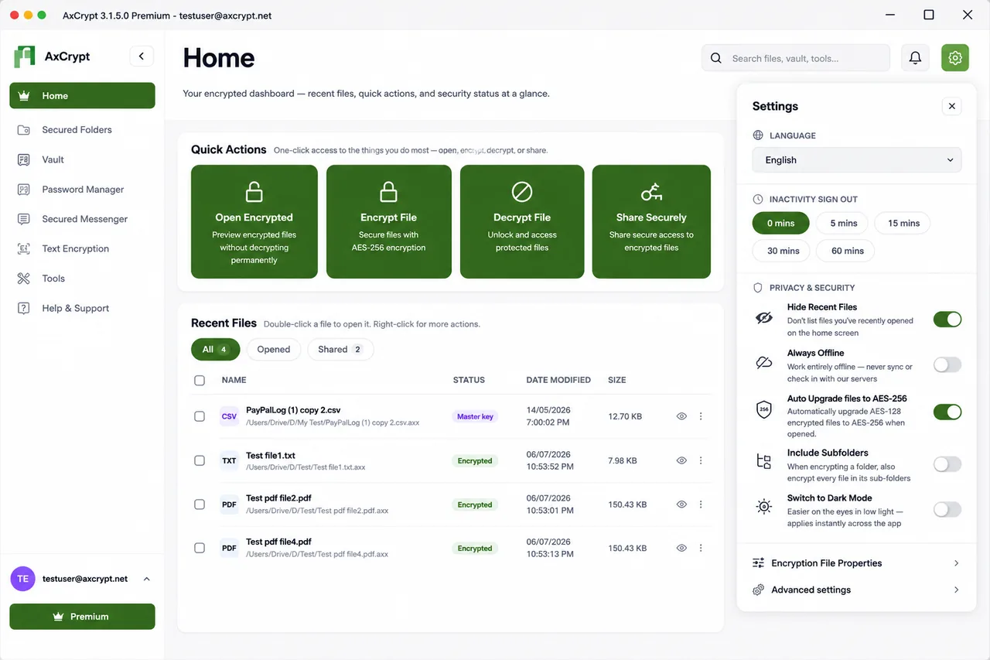This screenshot has width=990, height=660.
Task: Click the Tools sidebar icon
Action: (x=24, y=279)
